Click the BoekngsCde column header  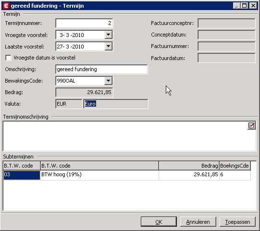(235, 166)
